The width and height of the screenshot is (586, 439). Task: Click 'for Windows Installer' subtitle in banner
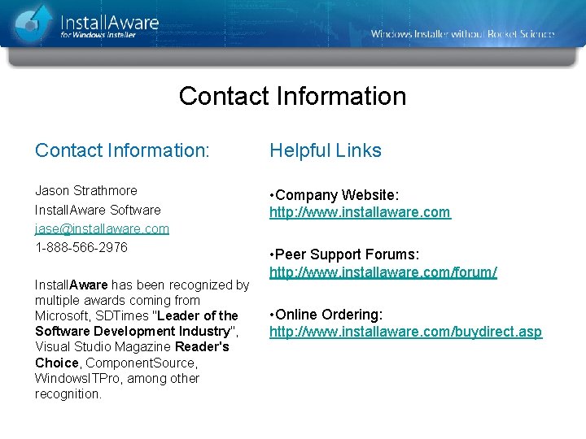98,35
